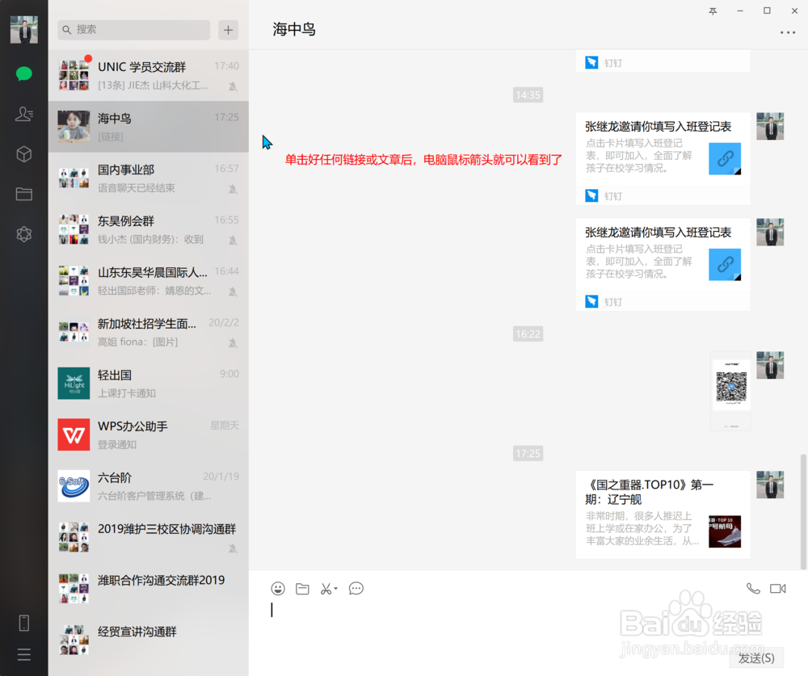Open the '+' menu next to search

228,30
